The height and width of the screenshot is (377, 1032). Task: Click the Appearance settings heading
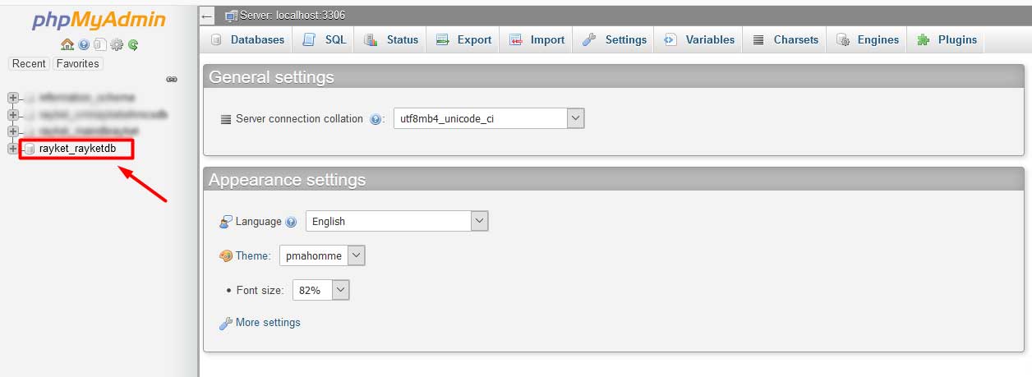tap(287, 180)
